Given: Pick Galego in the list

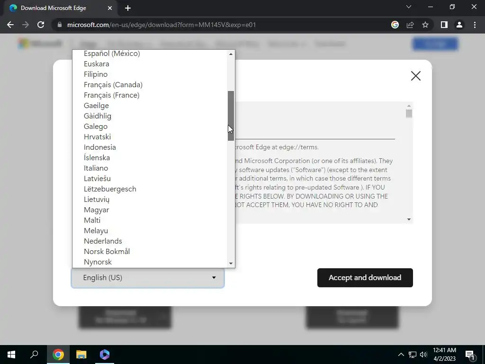Looking at the screenshot, I should [x=150, y=126].
